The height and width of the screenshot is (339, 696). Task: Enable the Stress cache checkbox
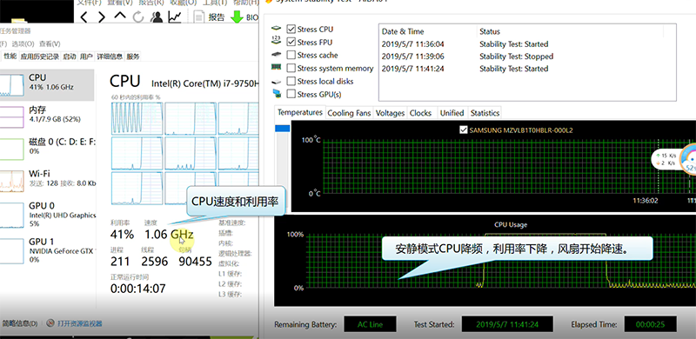click(291, 55)
